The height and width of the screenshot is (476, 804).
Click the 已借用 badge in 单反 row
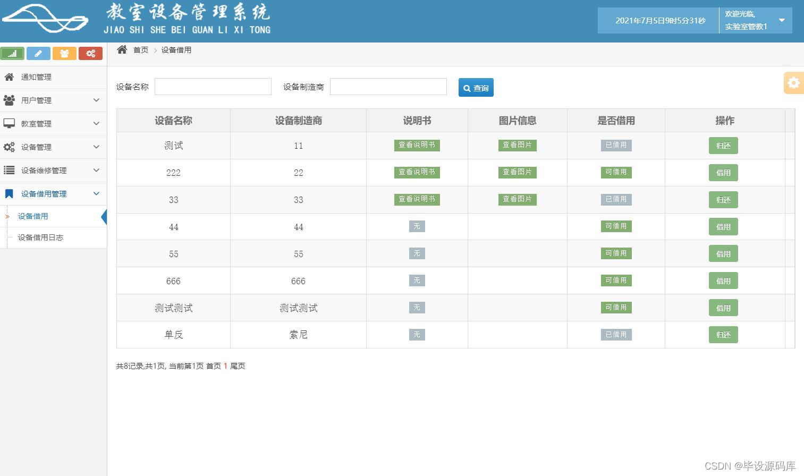616,335
